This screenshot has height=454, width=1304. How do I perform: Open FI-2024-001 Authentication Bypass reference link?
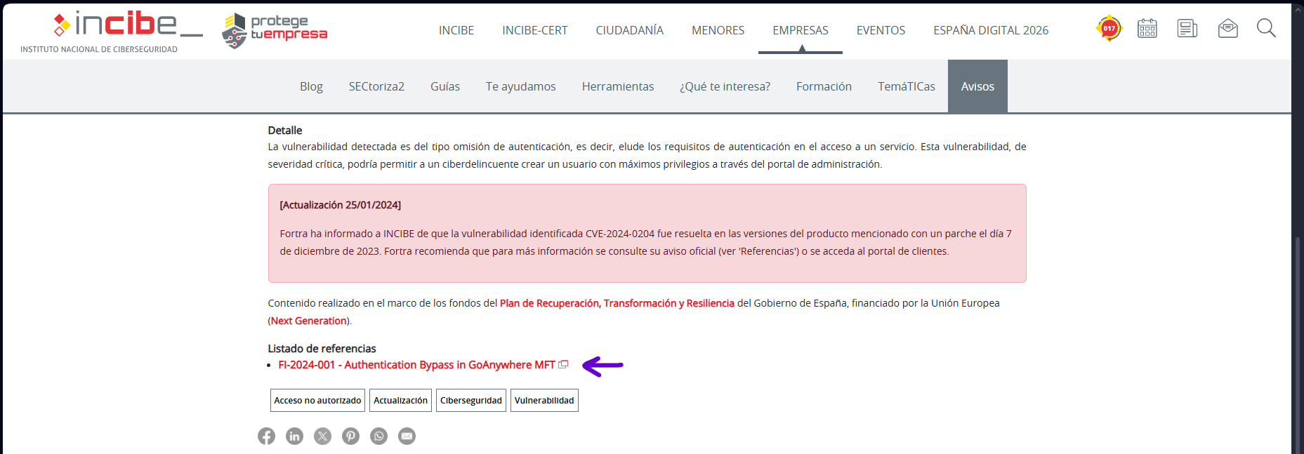[x=416, y=365]
